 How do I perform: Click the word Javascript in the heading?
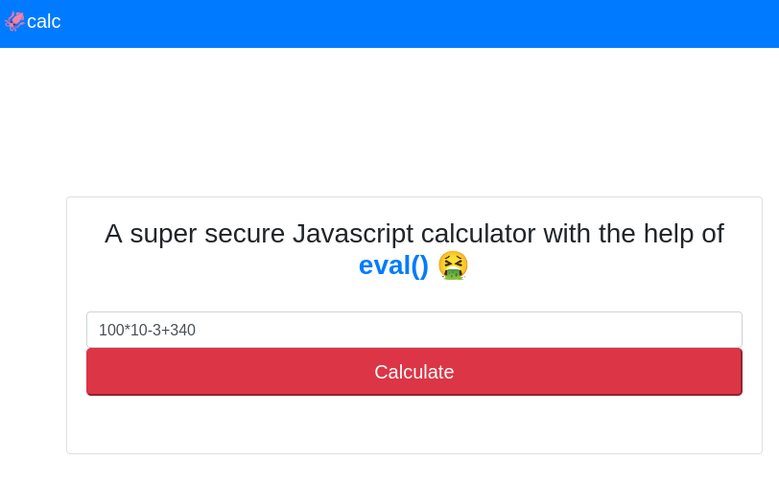353,234
